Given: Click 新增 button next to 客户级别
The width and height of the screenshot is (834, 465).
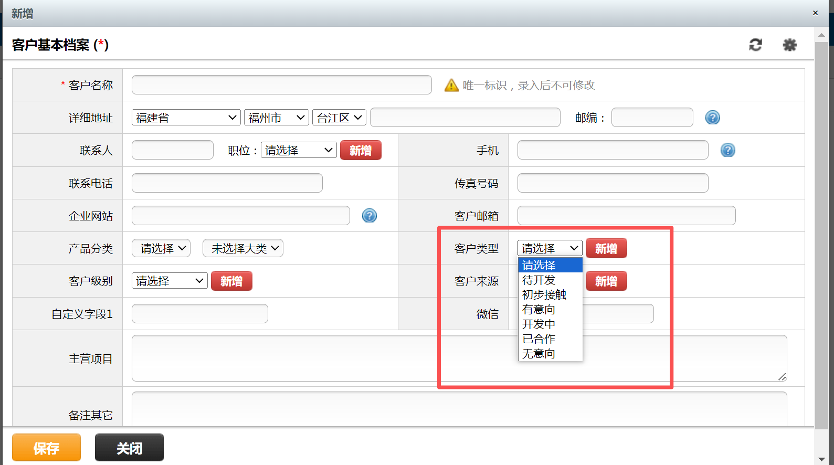Looking at the screenshot, I should [231, 281].
